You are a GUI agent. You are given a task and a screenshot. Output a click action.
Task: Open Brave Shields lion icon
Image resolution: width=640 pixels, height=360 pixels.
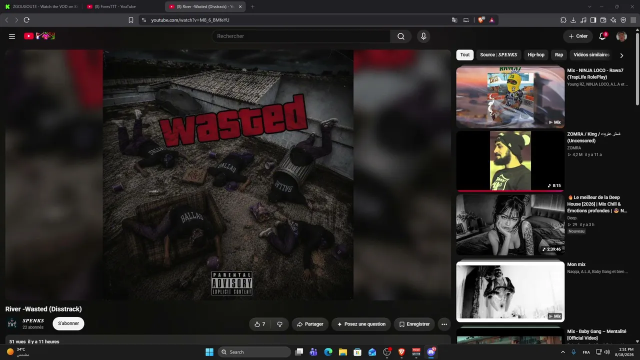tap(481, 20)
